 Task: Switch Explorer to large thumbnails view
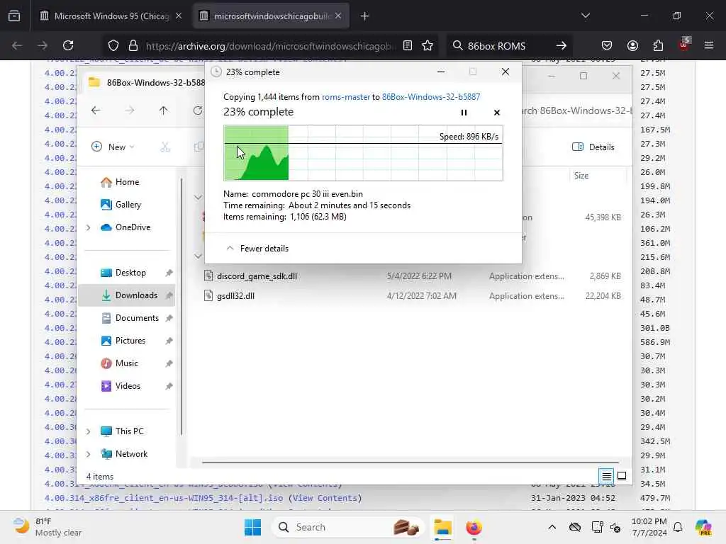[622, 476]
